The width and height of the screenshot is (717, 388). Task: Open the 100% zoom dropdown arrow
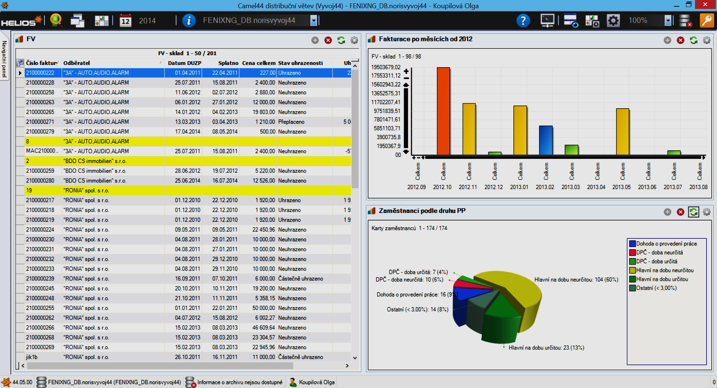[668, 21]
